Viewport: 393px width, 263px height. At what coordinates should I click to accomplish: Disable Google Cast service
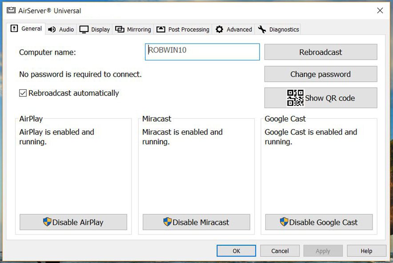(319, 222)
